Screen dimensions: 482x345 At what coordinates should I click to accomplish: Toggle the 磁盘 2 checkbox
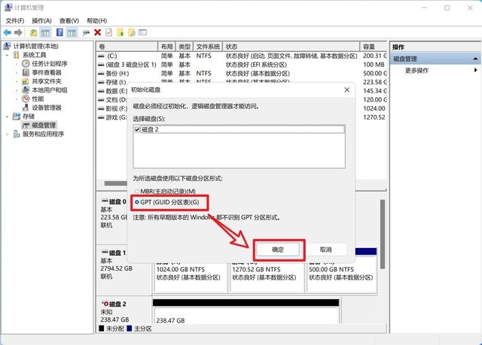point(137,129)
